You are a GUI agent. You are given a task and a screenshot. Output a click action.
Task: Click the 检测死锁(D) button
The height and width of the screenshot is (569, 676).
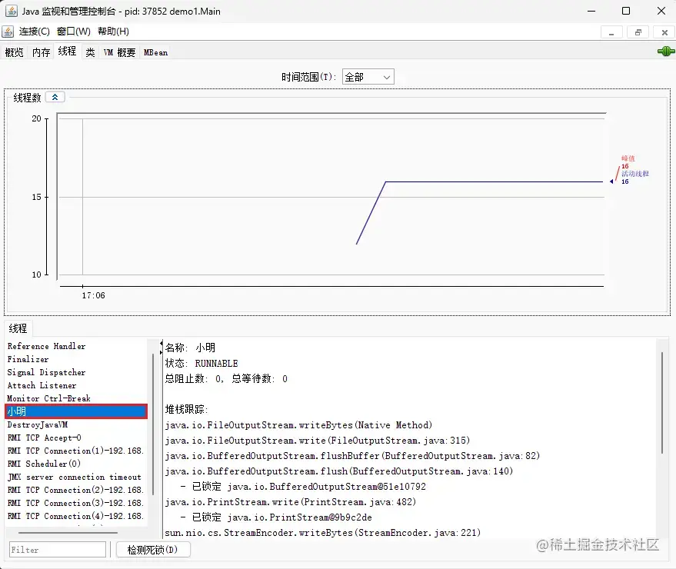153,549
